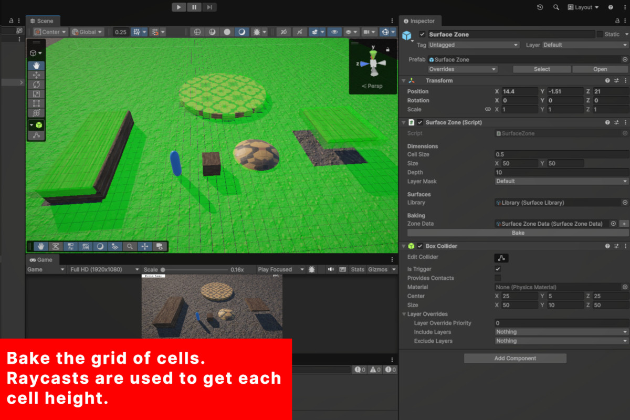Toggle Game view mute audio icon
630x420 pixels.
tap(331, 269)
